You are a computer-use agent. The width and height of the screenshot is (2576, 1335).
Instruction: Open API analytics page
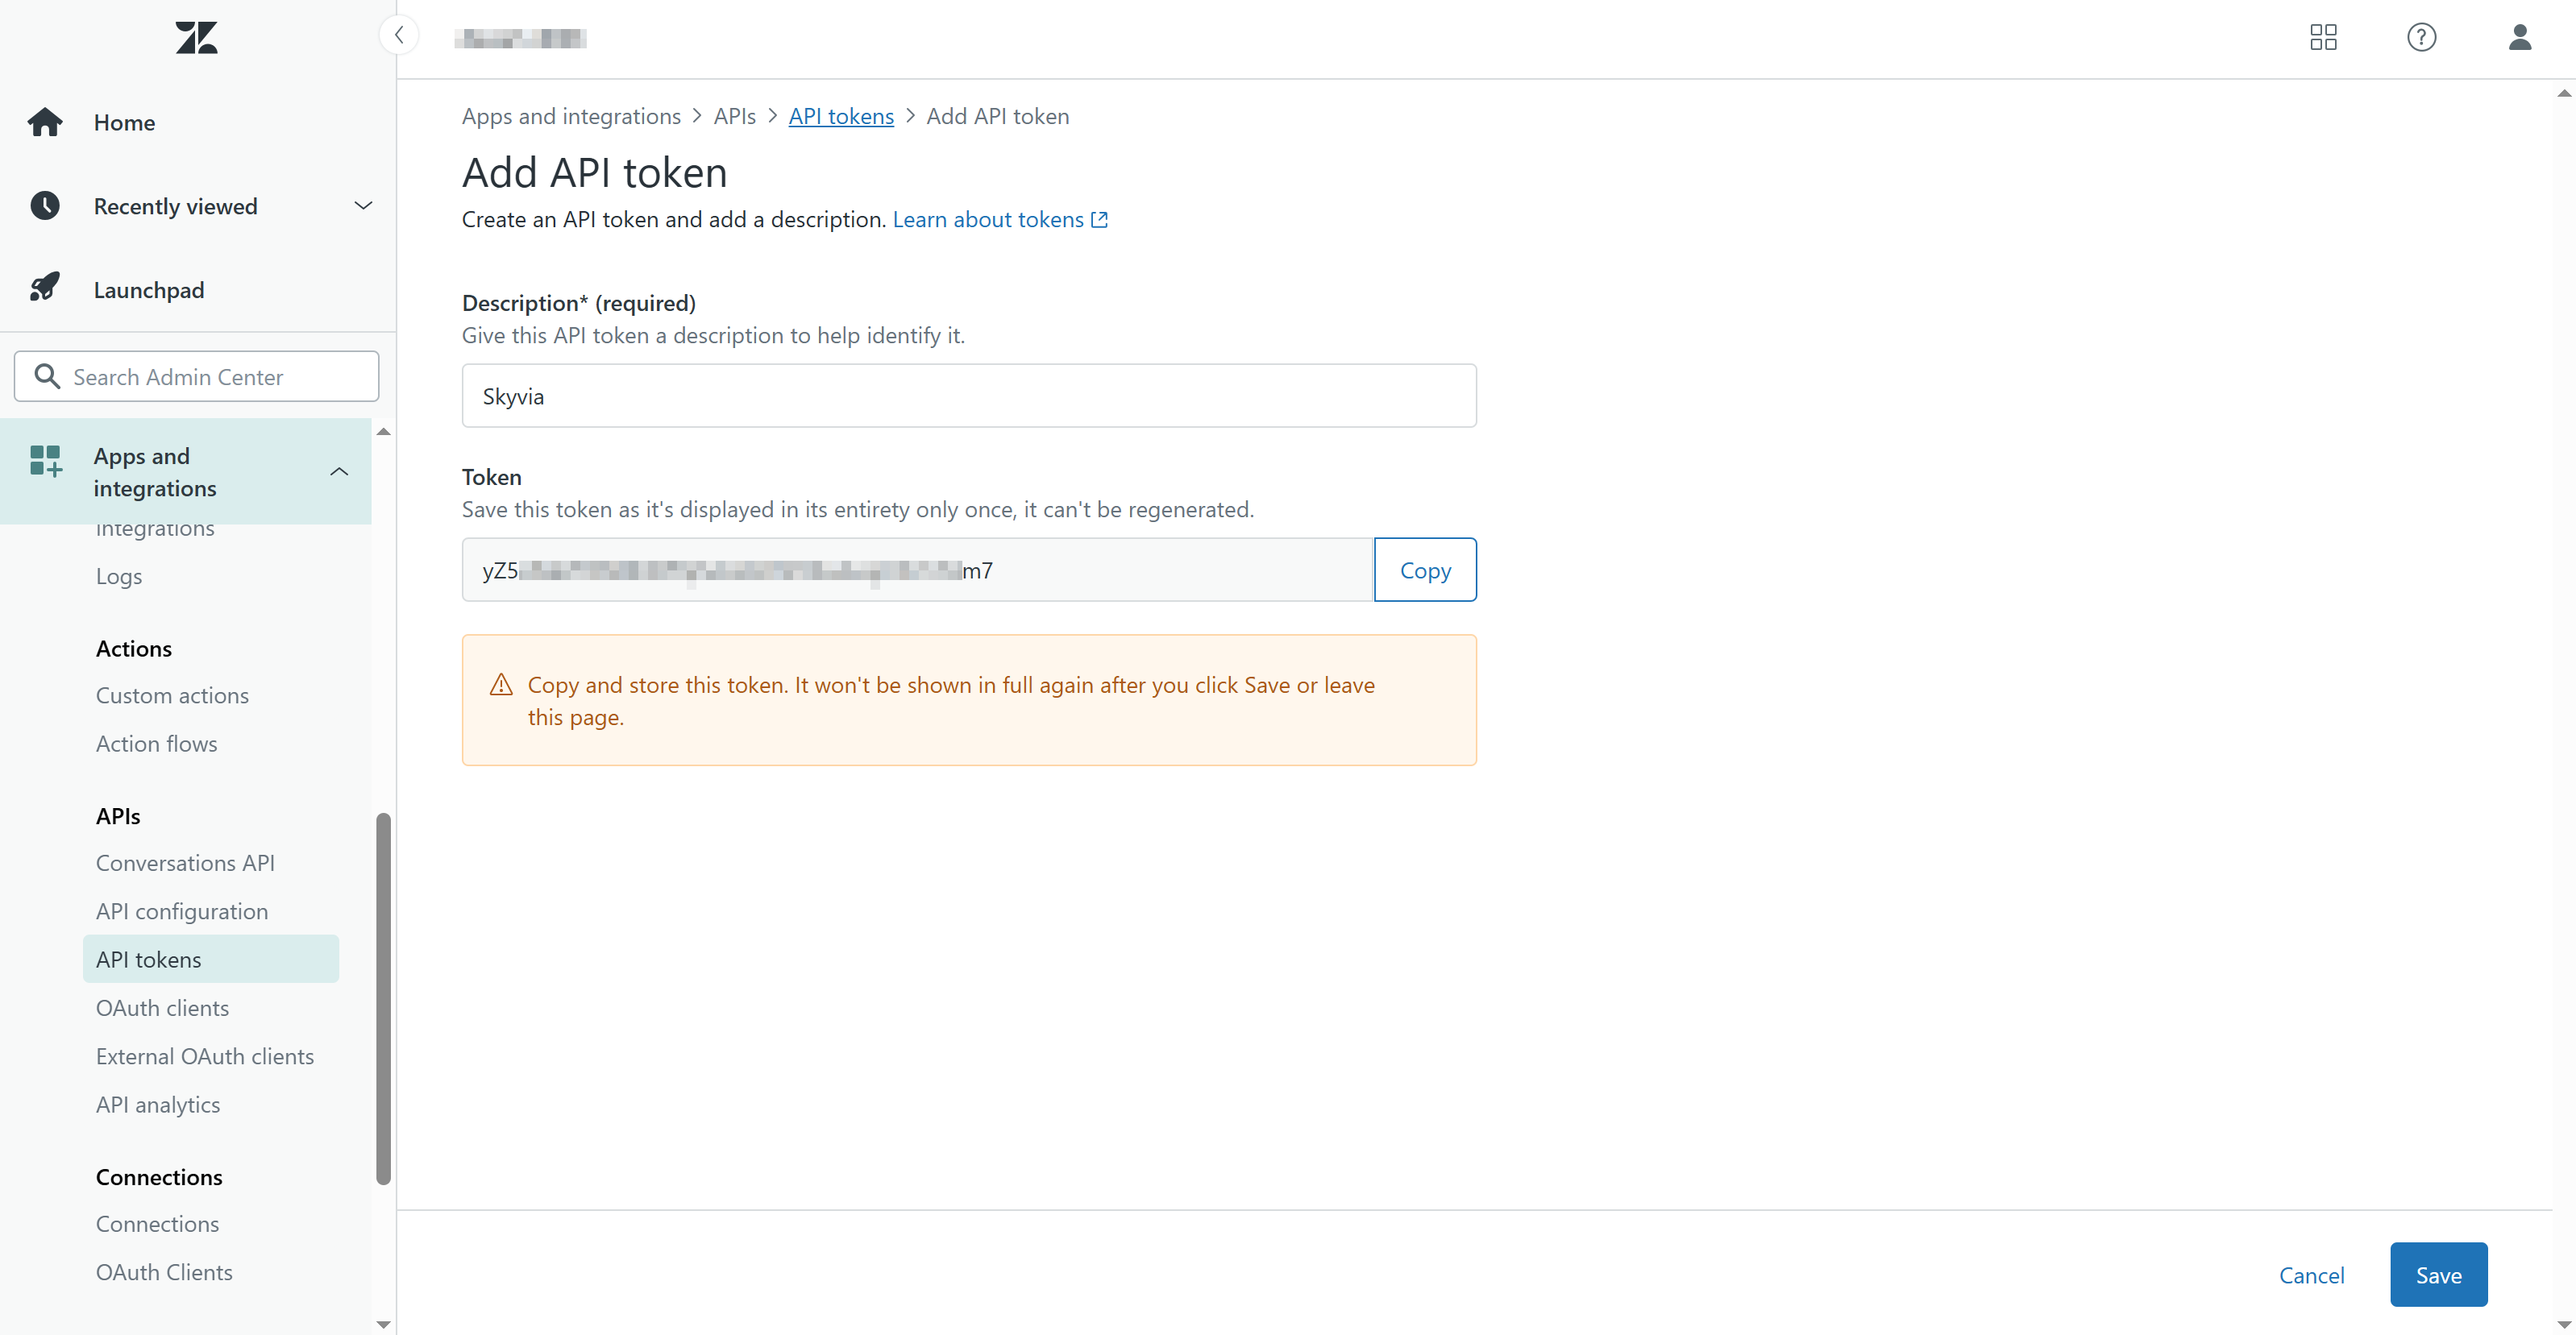(x=158, y=1105)
